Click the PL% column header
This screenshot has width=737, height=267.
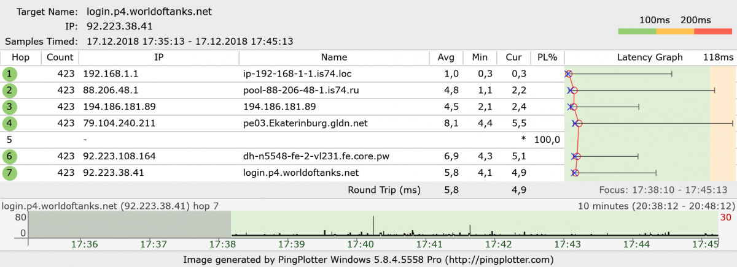(547, 58)
